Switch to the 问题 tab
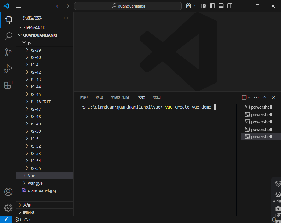281x223 pixels. tap(84, 97)
